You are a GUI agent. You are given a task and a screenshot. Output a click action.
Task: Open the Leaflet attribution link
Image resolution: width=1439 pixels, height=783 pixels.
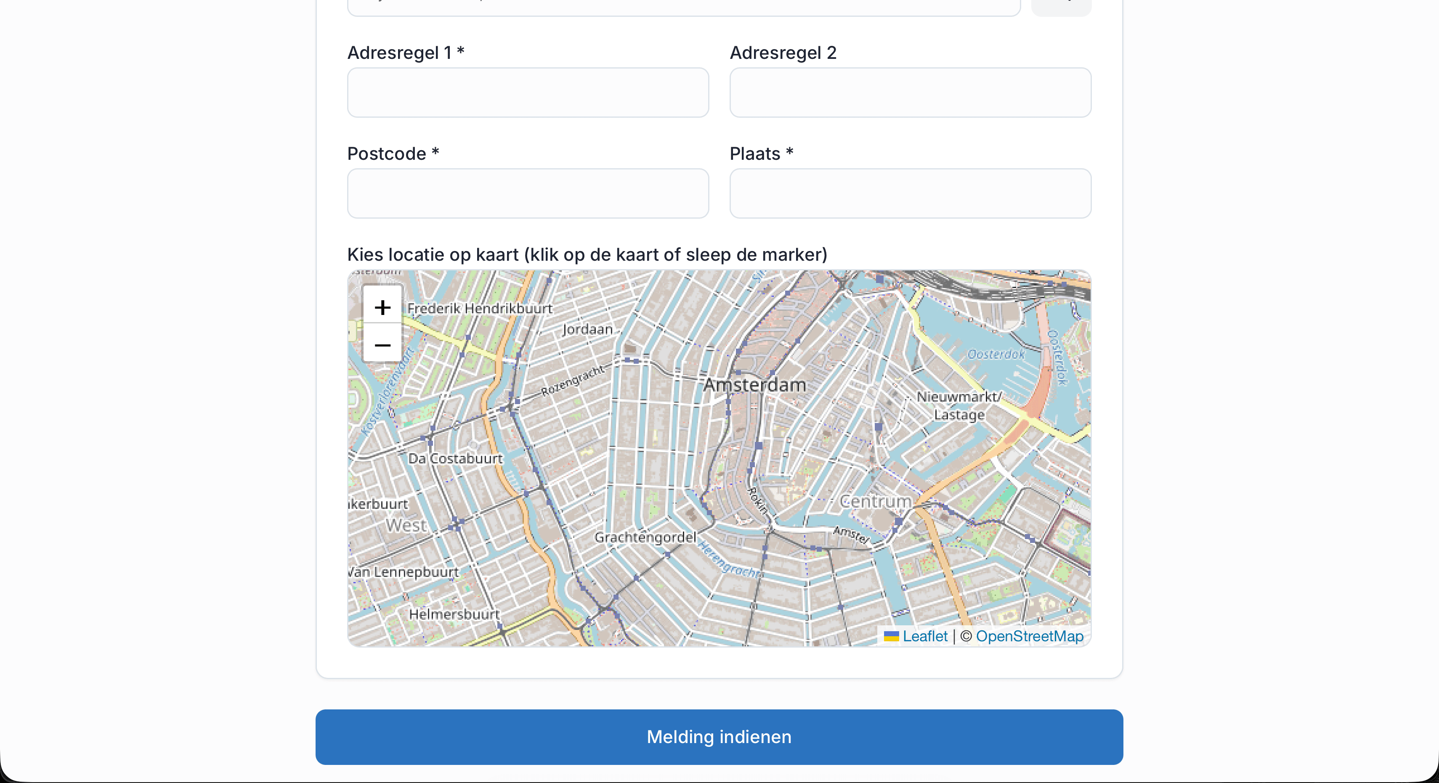[916, 636]
